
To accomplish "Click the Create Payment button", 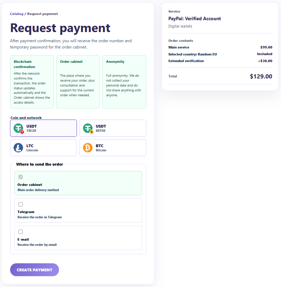I will click(35, 270).
